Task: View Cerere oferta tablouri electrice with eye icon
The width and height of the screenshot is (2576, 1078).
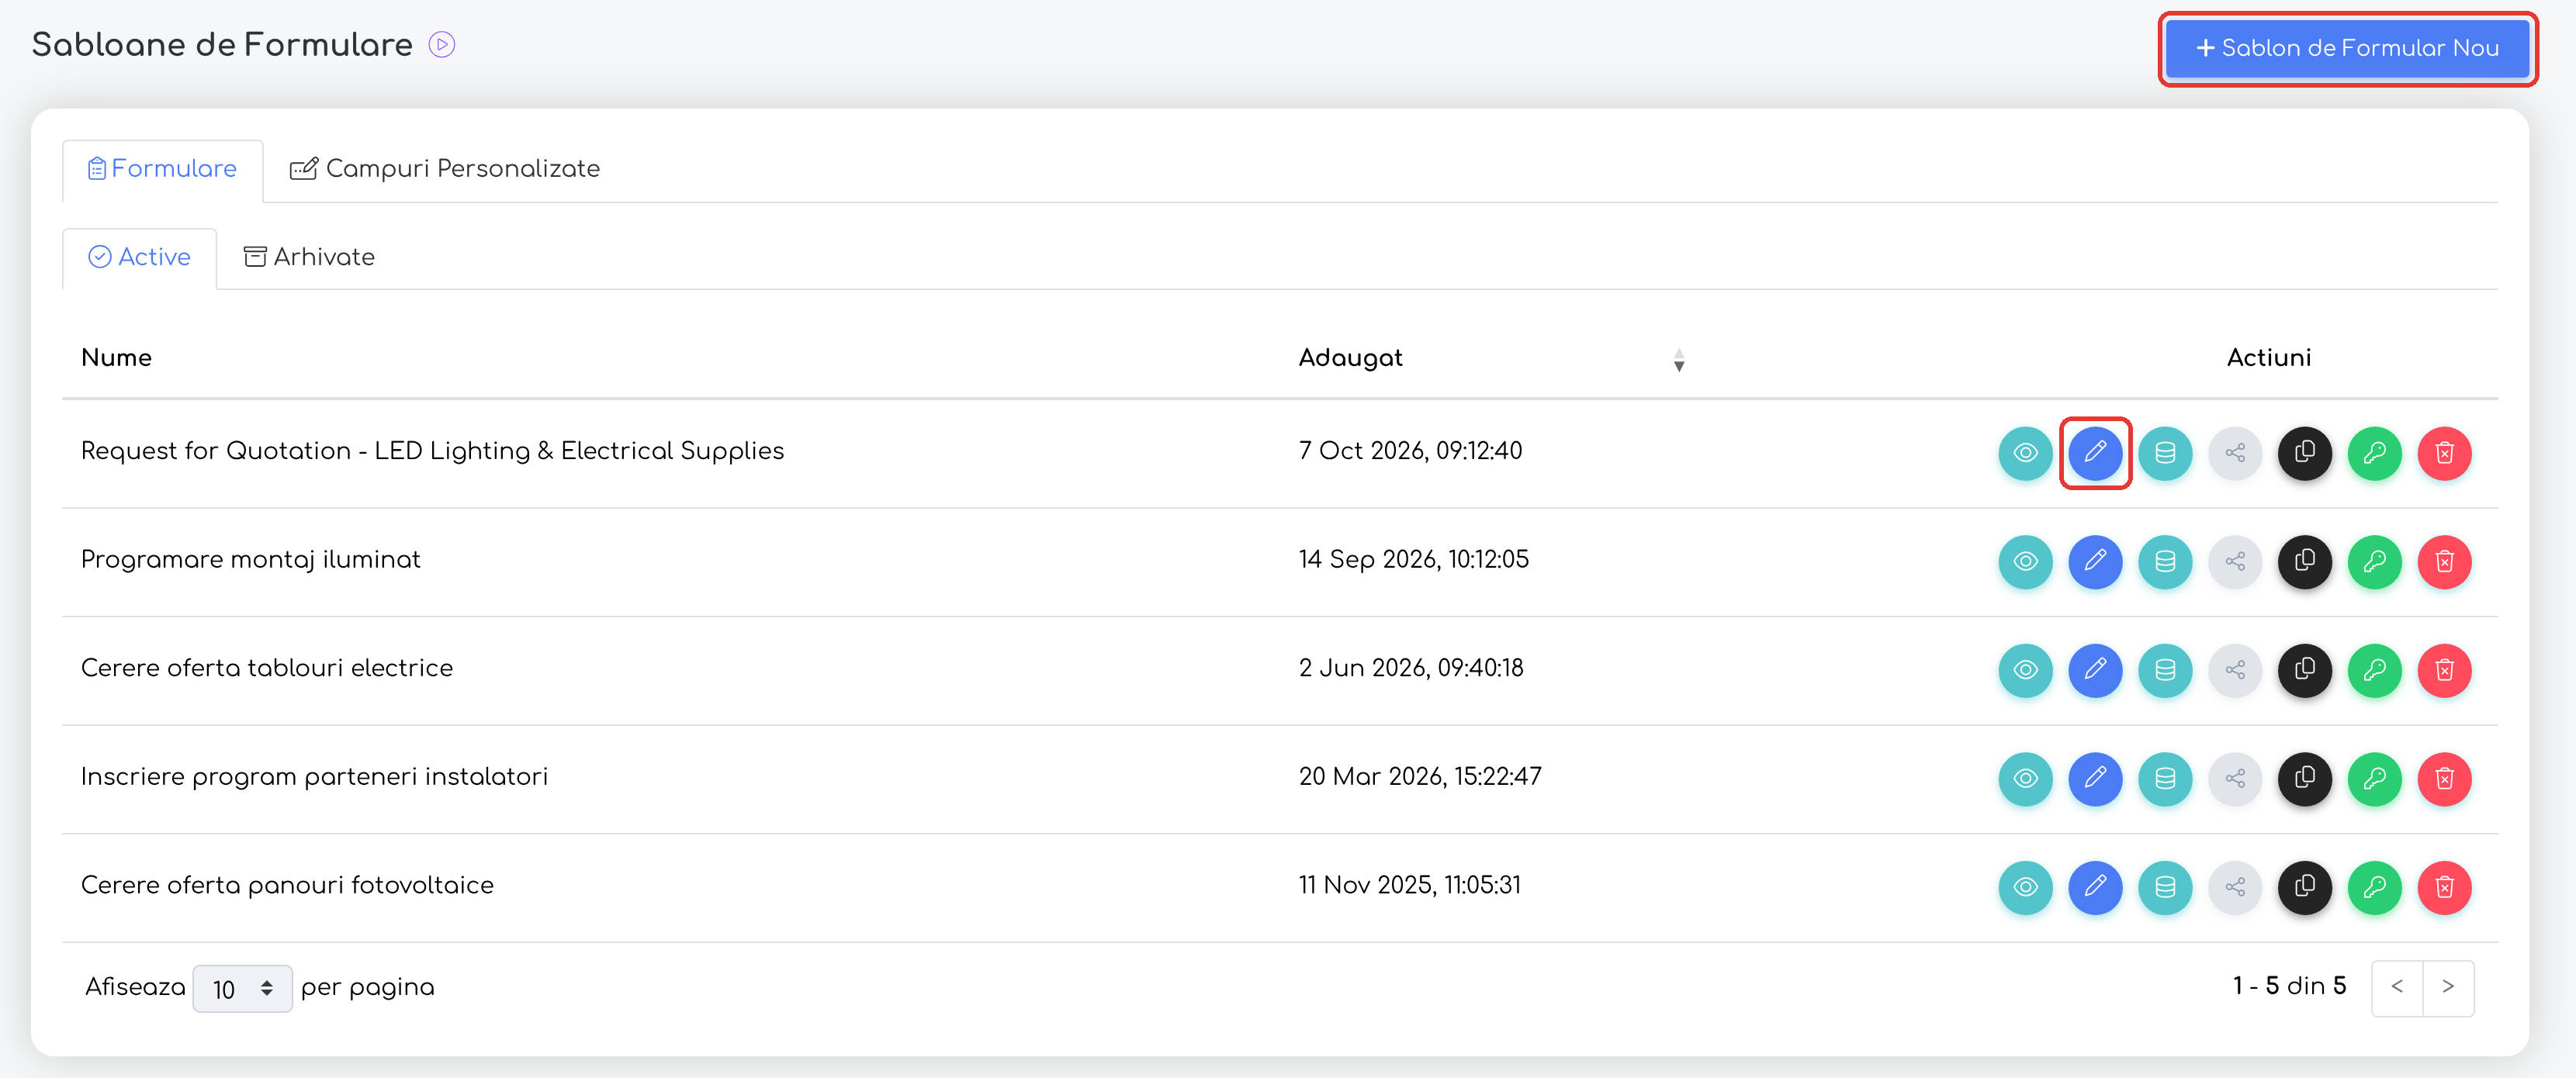Action: 2025,670
